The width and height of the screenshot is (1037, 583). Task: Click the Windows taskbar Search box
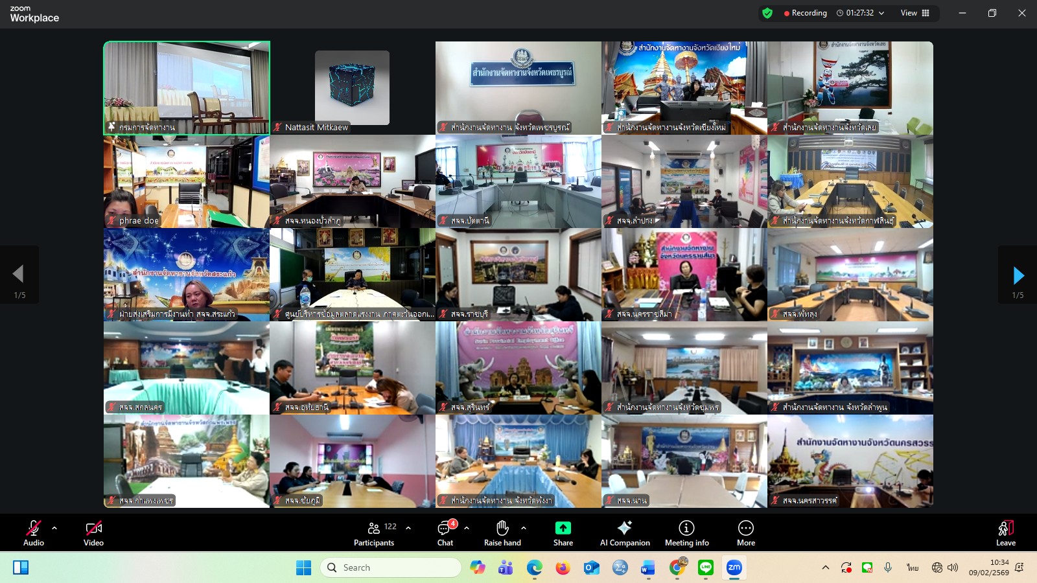(391, 567)
